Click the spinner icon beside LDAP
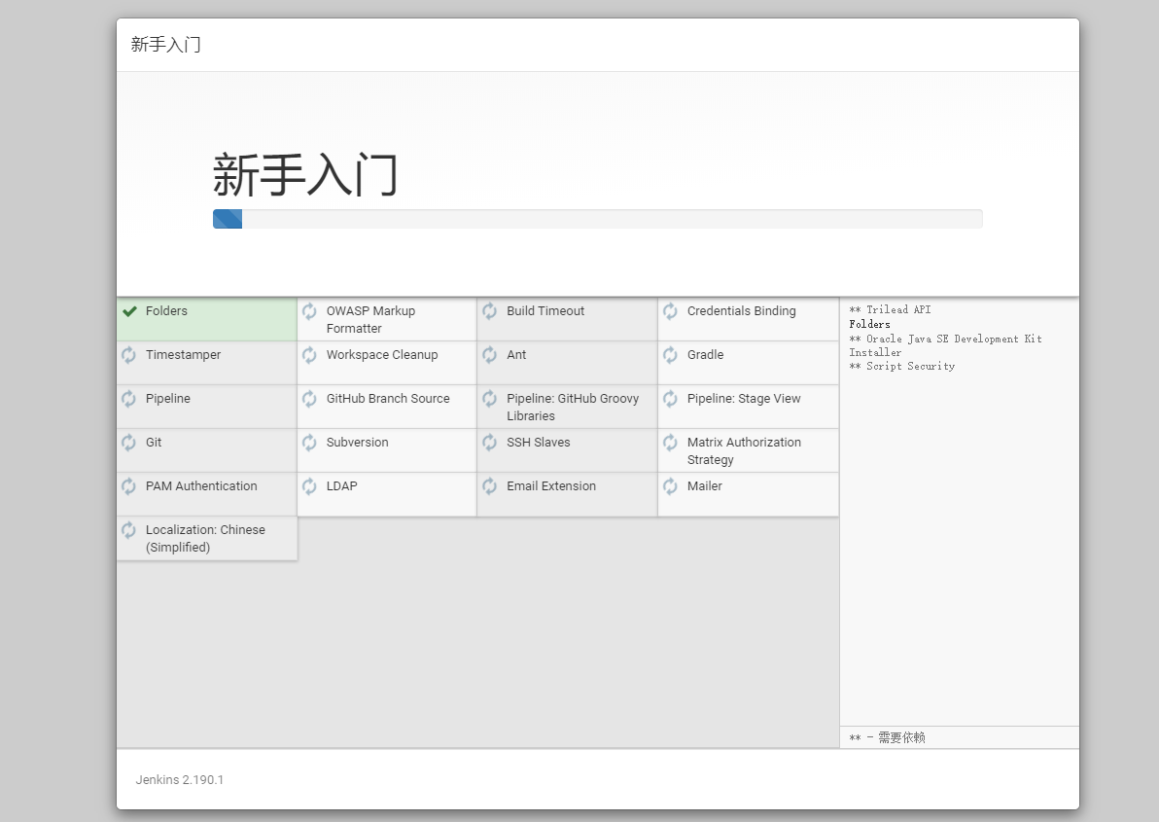Screen dimensions: 1159x822 pos(309,486)
